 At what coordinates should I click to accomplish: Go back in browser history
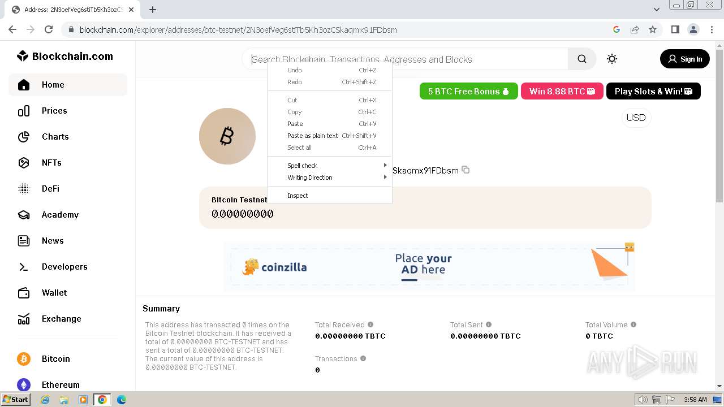(x=12, y=29)
